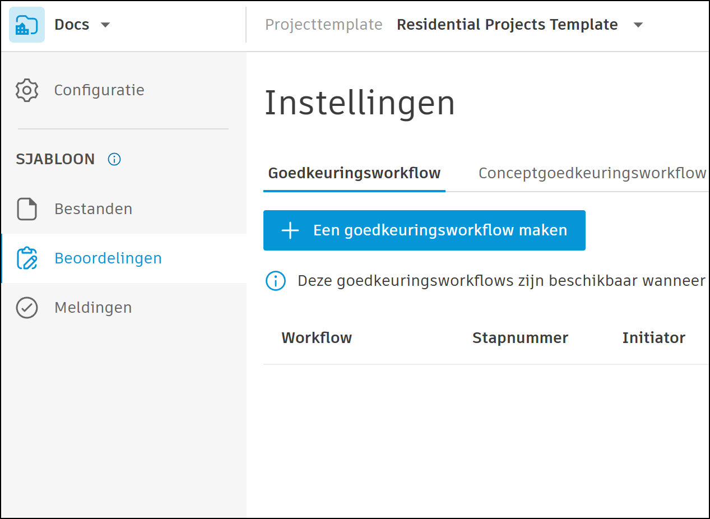Click the Meldingen checkmark circle icon
This screenshot has height=519, width=710.
27,308
